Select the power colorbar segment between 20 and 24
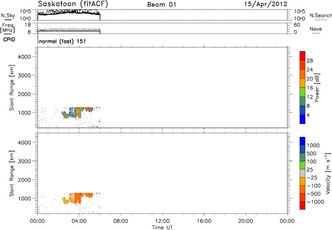Image resolution: width=332 pixels, height=230 pixels. (303, 73)
